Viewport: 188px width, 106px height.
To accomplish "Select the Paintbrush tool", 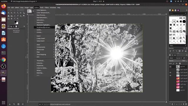I will (14, 16).
